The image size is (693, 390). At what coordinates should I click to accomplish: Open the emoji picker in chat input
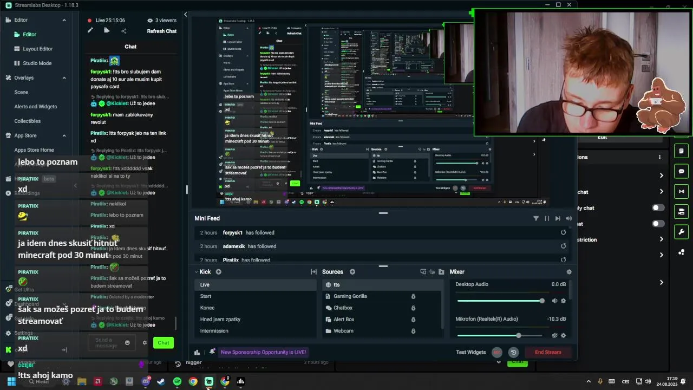tap(127, 342)
